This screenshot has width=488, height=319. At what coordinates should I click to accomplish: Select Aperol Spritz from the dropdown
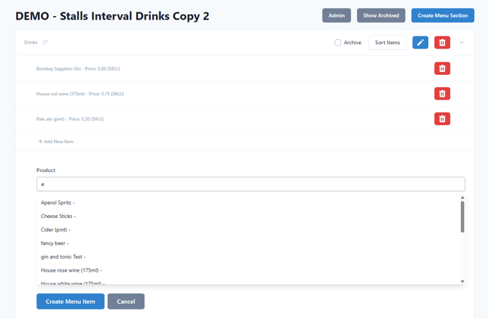point(58,203)
